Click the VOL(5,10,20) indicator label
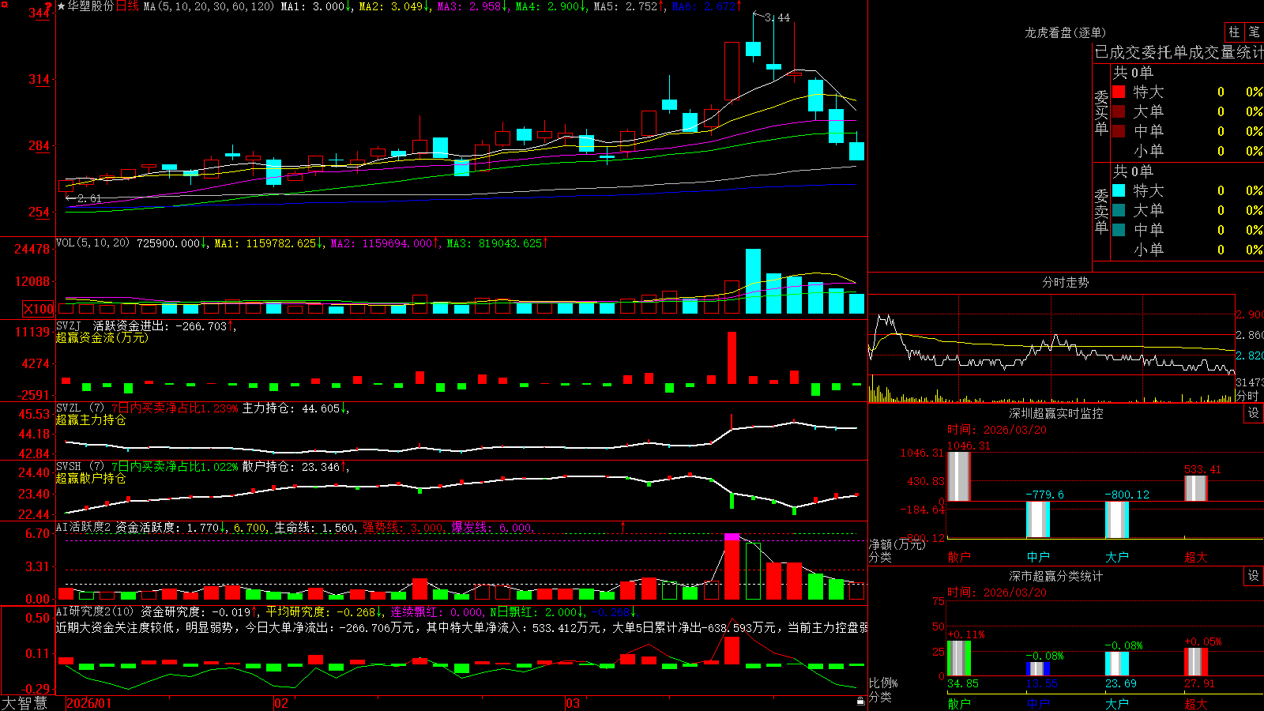The image size is (1264, 711). 93,243
